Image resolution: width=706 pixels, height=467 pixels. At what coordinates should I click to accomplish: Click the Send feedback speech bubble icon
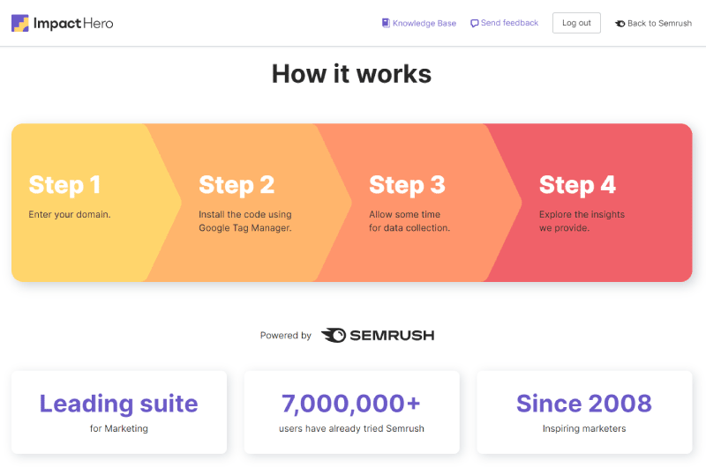(x=474, y=24)
